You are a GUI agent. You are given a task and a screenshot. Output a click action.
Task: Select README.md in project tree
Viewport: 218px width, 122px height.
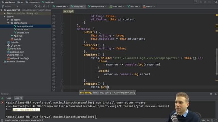[17, 55]
